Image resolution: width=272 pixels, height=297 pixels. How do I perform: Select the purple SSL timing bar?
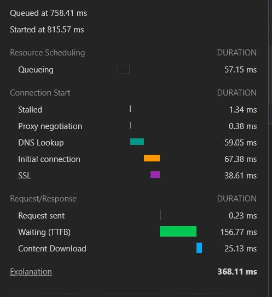point(155,175)
